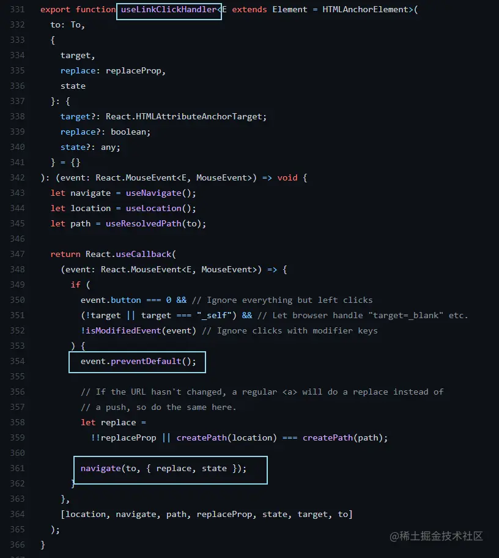Click comment 'Ignore clicks with modifier keys'
The image size is (499, 558).
click(289, 331)
